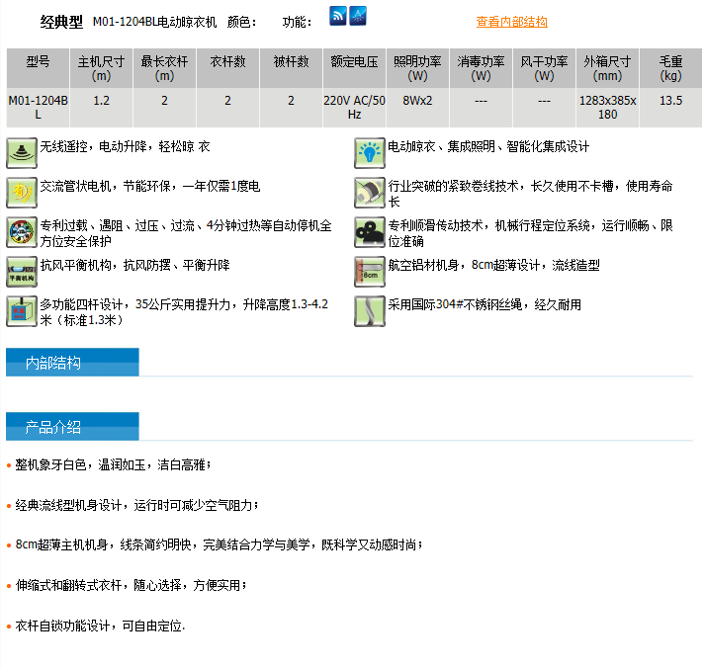
Task: Click the 经典型 product title
Action: (x=61, y=22)
